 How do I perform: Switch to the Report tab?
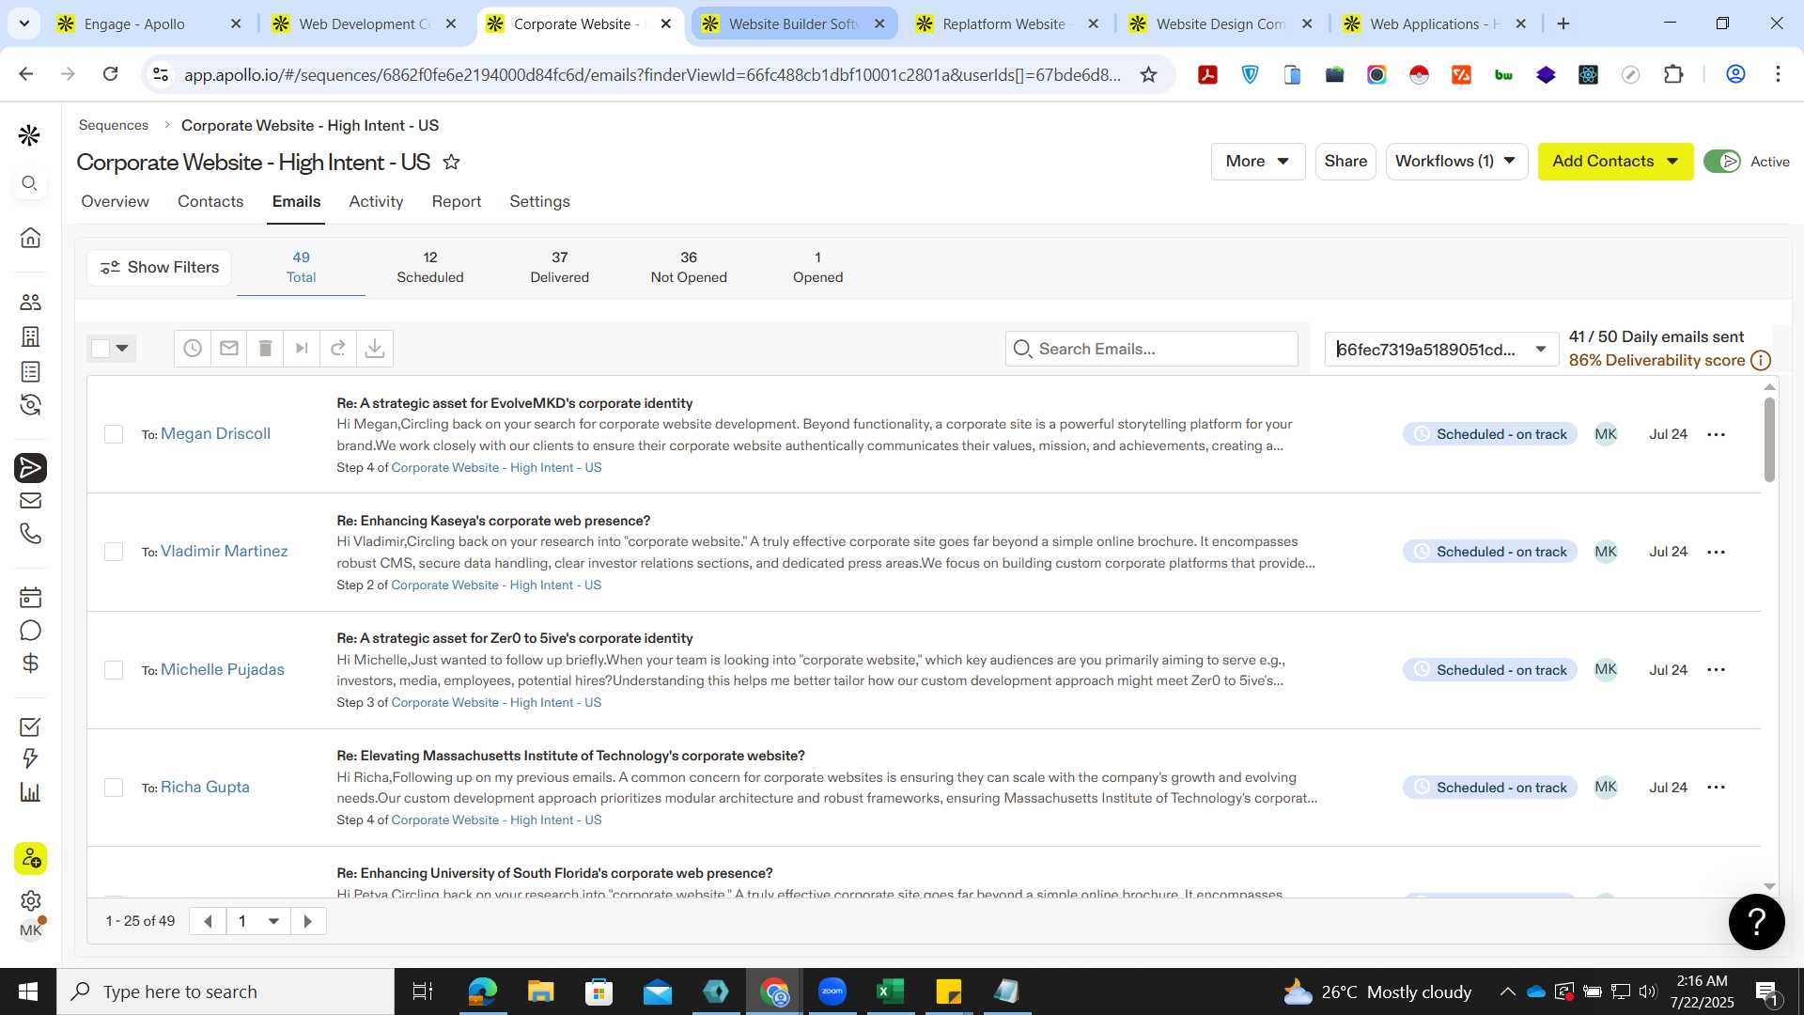(x=457, y=201)
